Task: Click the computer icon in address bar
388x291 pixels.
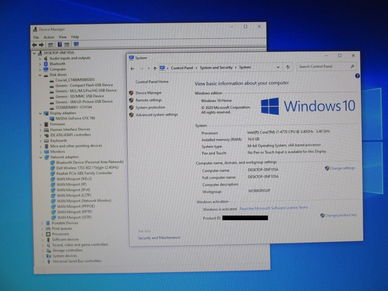Action: point(162,68)
